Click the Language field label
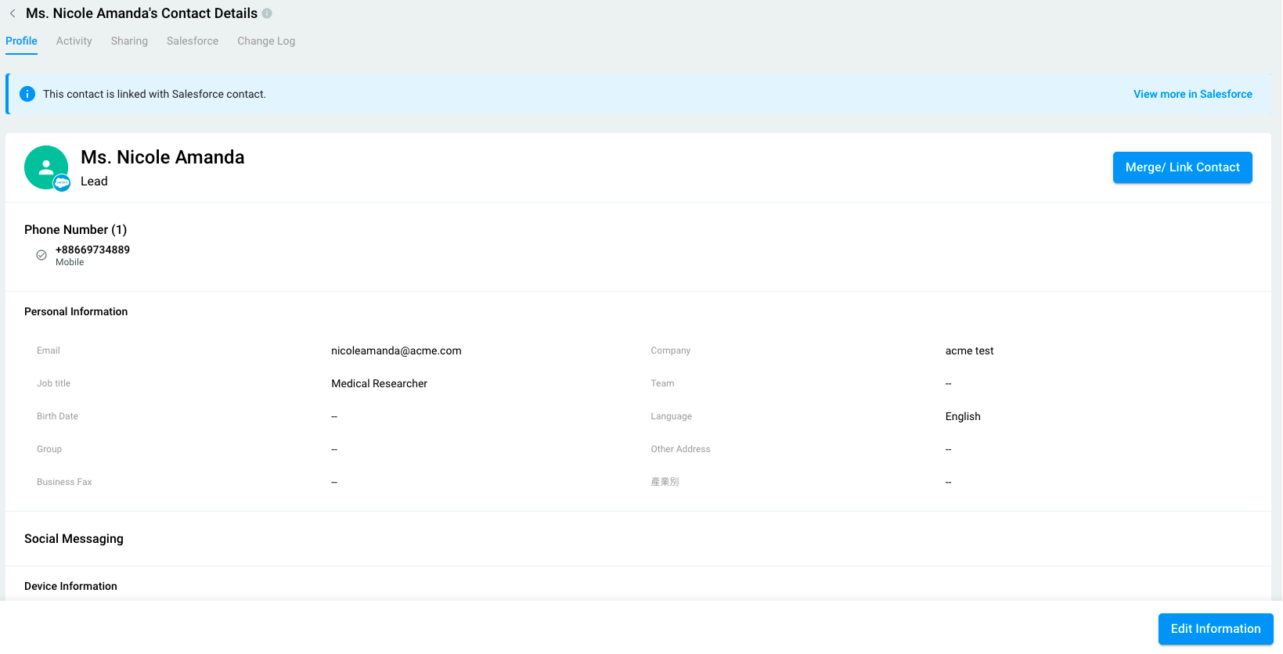The image size is (1283, 654). click(672, 416)
